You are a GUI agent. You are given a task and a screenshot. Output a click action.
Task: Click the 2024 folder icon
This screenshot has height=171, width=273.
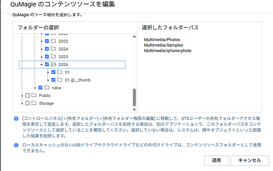[x=53, y=49]
